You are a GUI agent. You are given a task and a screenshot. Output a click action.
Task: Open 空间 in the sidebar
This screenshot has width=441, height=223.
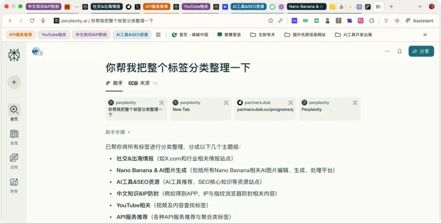pyautogui.click(x=14, y=161)
